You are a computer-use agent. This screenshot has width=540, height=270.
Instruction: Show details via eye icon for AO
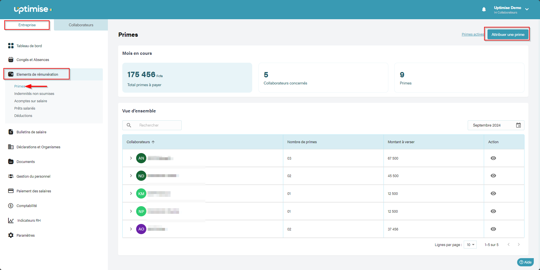pyautogui.click(x=493, y=229)
